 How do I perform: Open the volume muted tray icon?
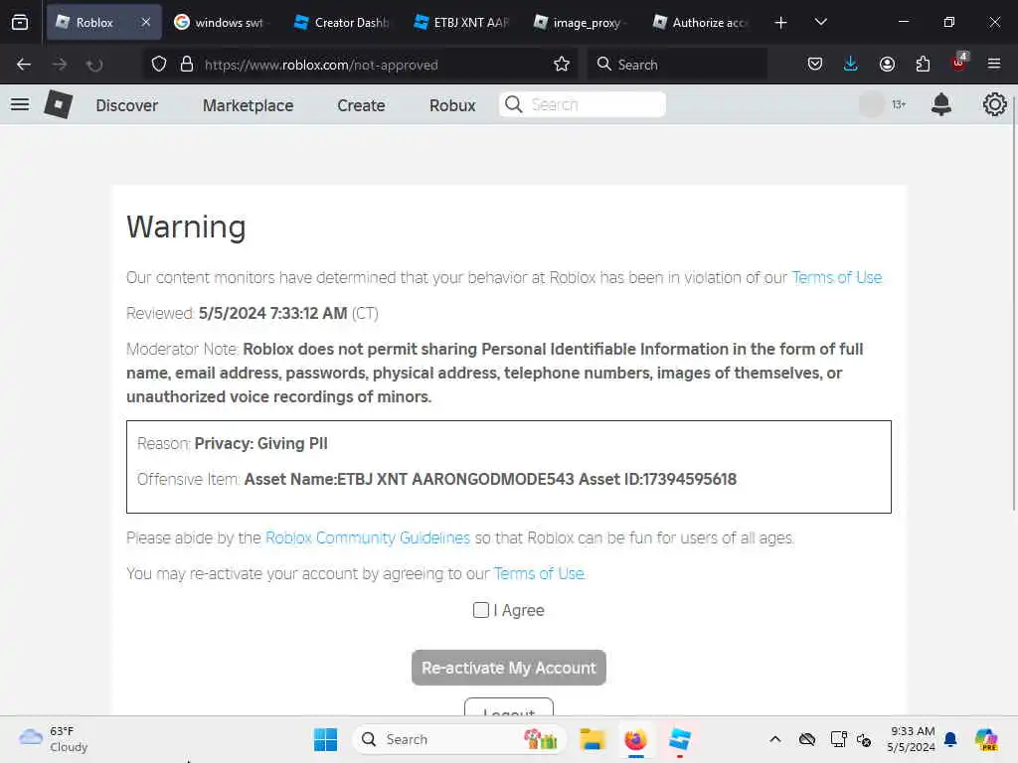pos(864,739)
